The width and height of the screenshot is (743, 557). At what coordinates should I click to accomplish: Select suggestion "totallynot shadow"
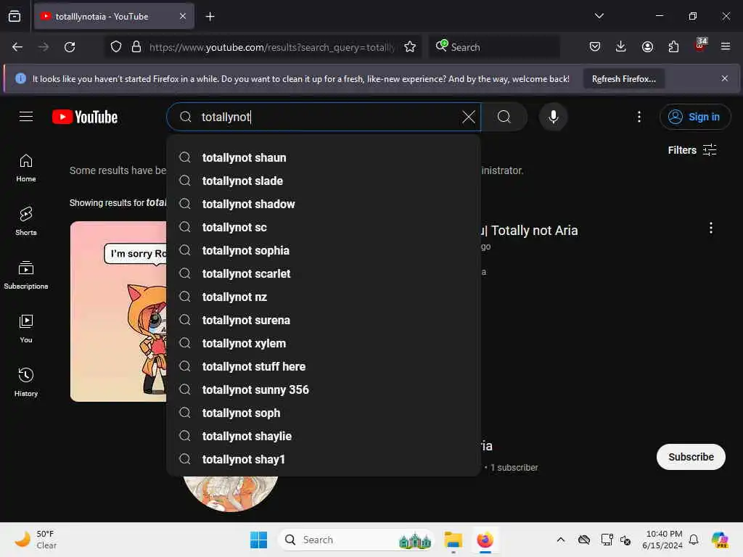coord(323,204)
